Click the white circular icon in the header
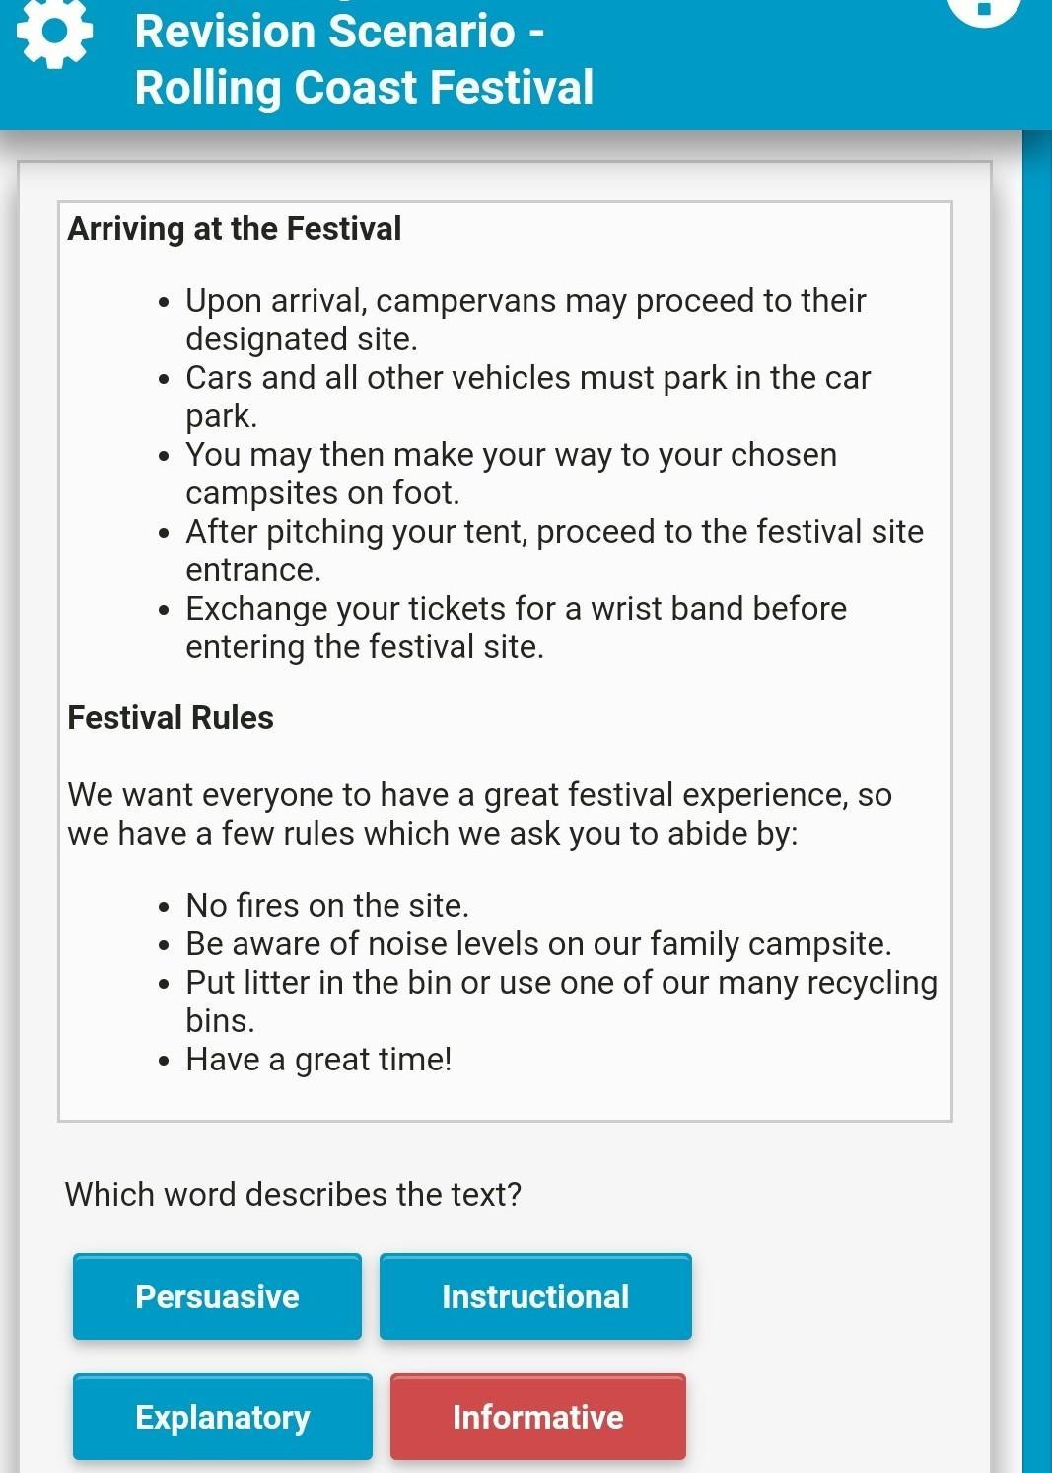1052x1473 pixels. click(982, 10)
